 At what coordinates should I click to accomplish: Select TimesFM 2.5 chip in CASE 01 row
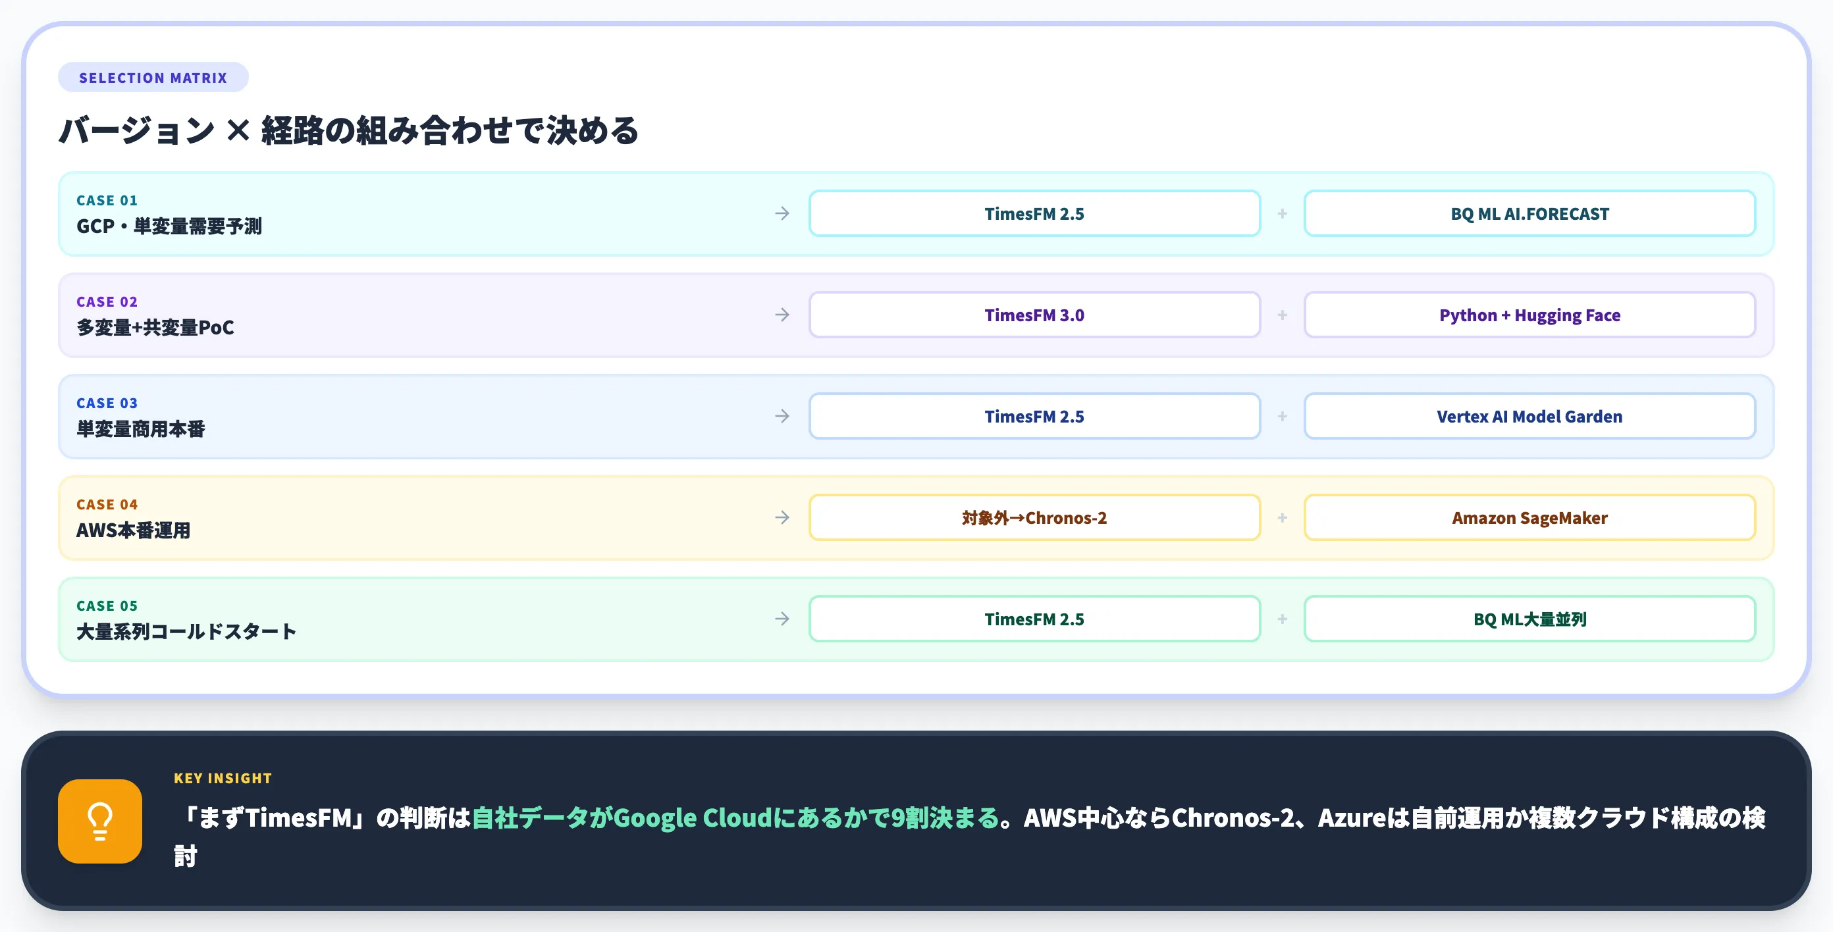pos(1034,213)
